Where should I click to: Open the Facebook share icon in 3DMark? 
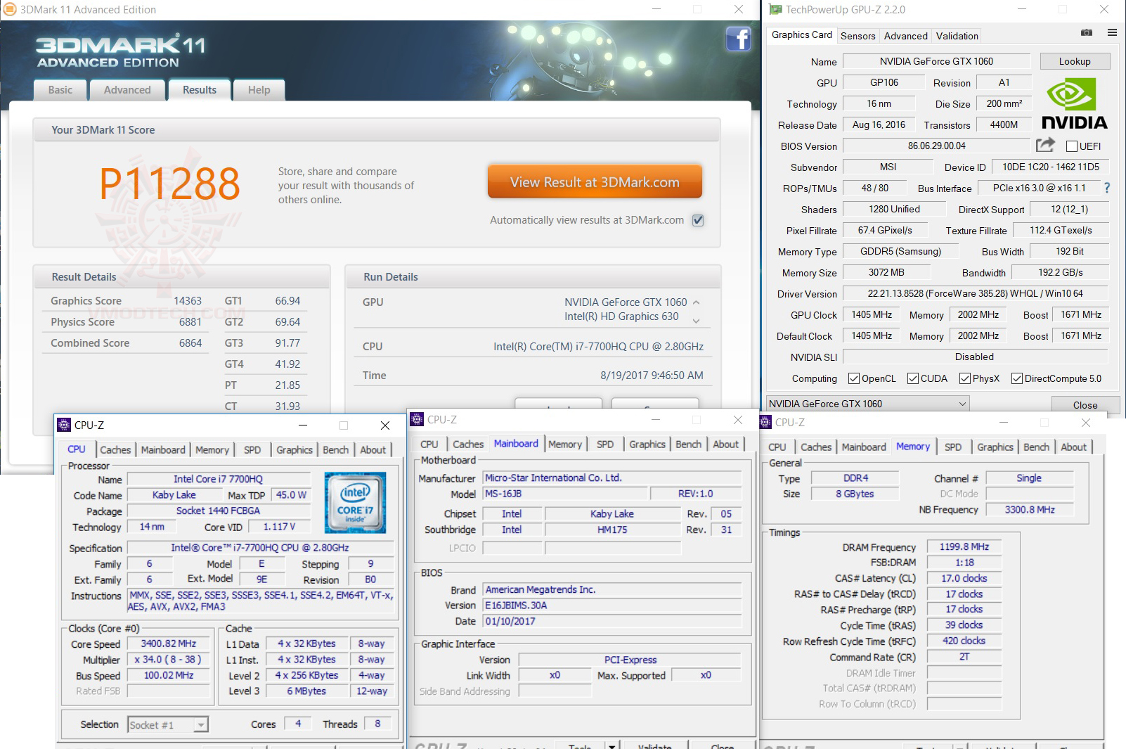pos(738,39)
